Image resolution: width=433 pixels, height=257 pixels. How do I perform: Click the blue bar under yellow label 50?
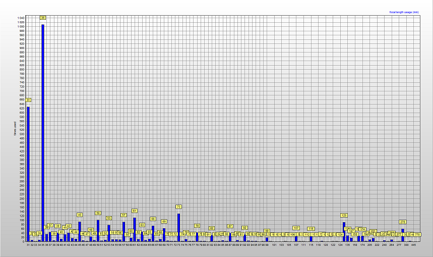(x=98, y=231)
